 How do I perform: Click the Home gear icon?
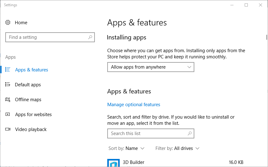(8, 23)
